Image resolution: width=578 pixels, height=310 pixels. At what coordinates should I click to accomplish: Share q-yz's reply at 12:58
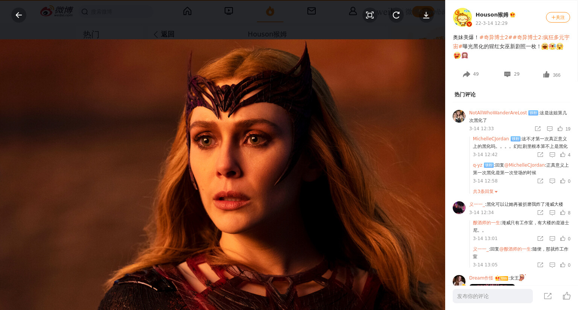[x=540, y=181]
